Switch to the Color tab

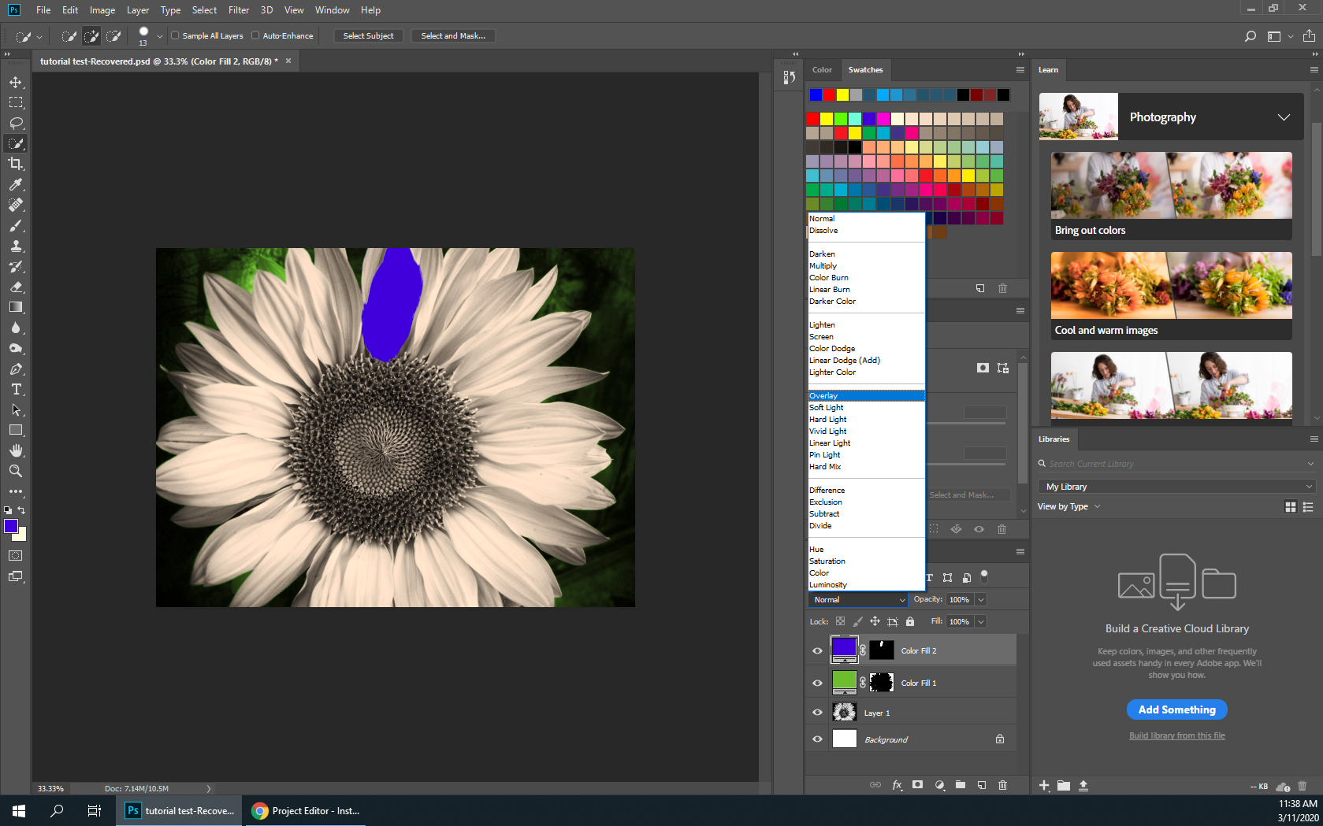[822, 70]
